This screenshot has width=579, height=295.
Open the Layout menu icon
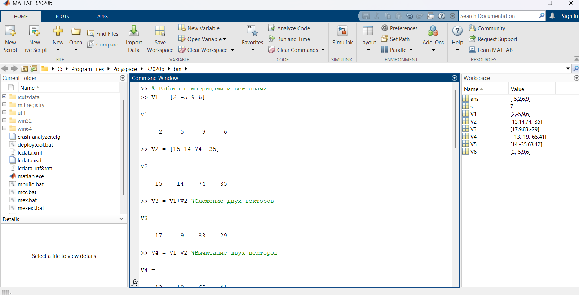point(368,31)
